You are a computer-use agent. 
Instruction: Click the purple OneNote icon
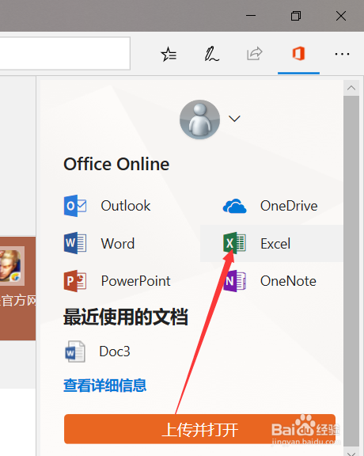pos(235,281)
